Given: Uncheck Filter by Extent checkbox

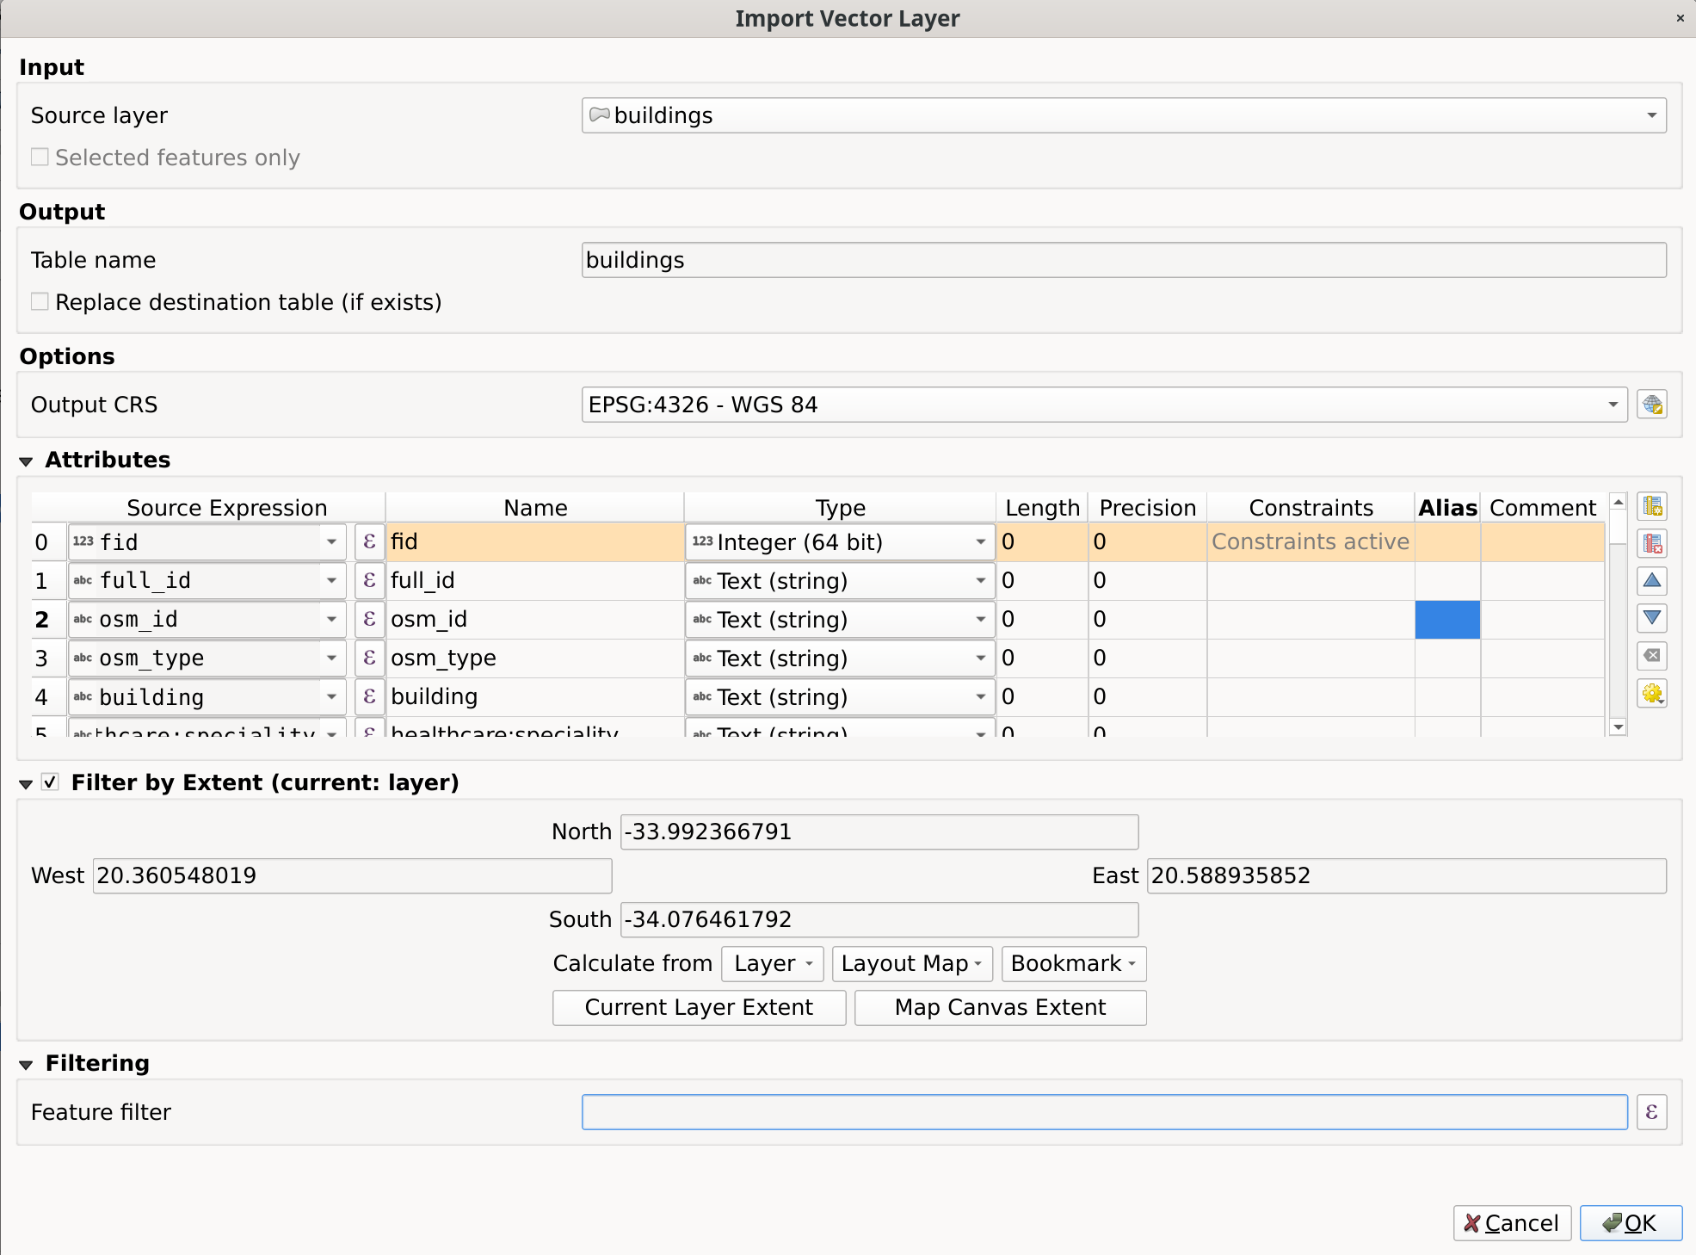Looking at the screenshot, I should pyautogui.click(x=51, y=782).
